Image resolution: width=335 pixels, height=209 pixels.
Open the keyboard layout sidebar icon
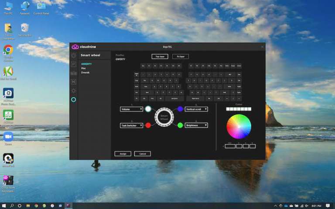(73, 73)
